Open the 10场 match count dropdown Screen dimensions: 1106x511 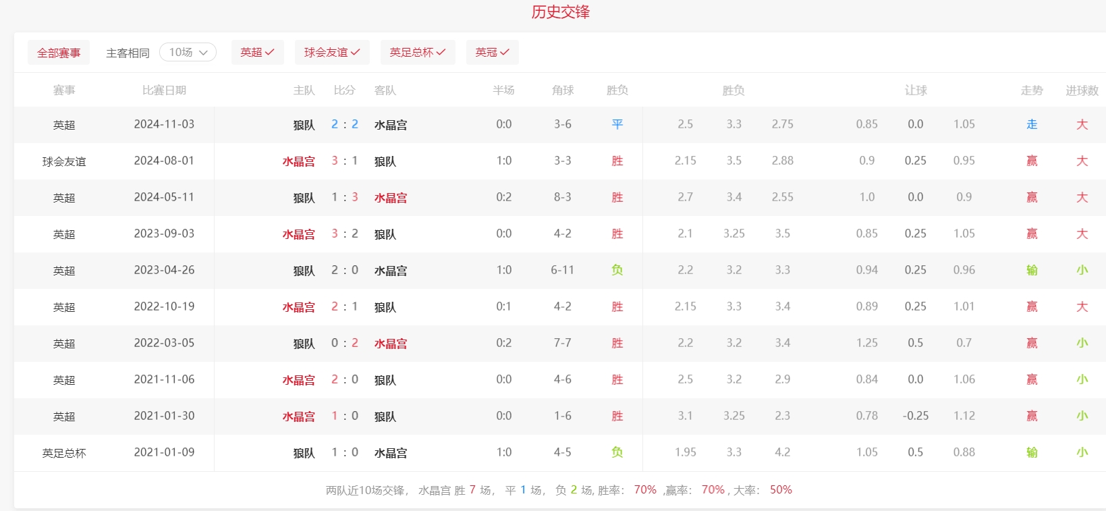(x=188, y=52)
